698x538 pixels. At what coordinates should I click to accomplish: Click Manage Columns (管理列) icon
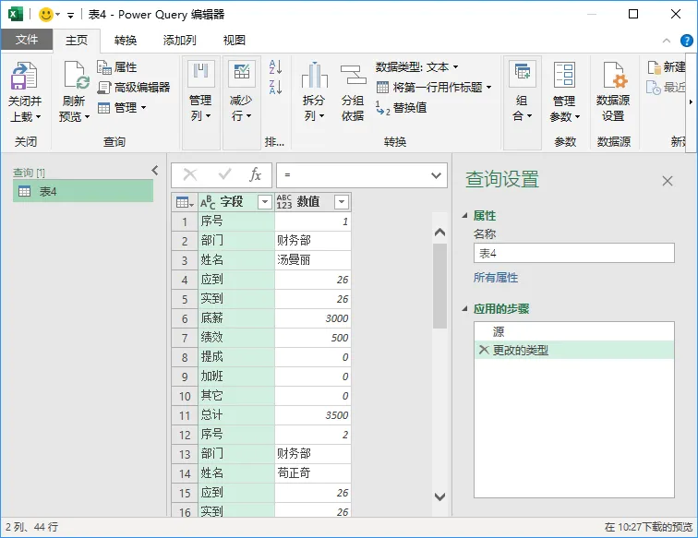(x=200, y=74)
